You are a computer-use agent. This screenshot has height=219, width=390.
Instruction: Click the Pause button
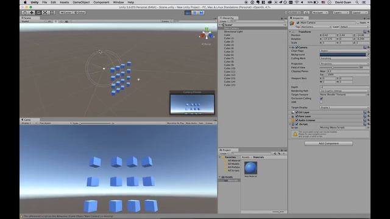point(194,12)
